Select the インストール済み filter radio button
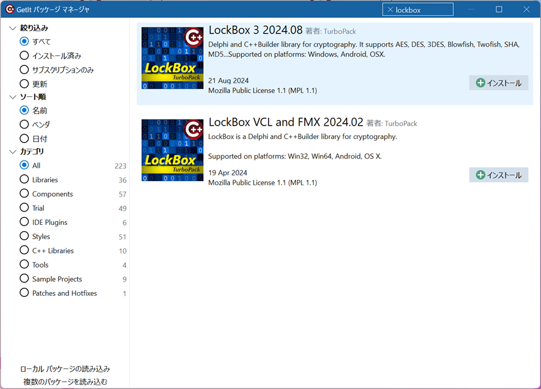This screenshot has height=389, width=541. point(24,55)
